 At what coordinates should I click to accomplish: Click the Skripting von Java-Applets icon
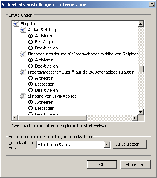click(23, 96)
